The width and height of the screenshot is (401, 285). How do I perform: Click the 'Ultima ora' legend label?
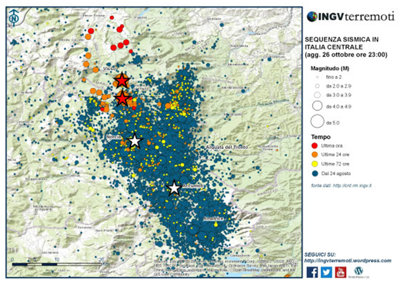(332, 146)
